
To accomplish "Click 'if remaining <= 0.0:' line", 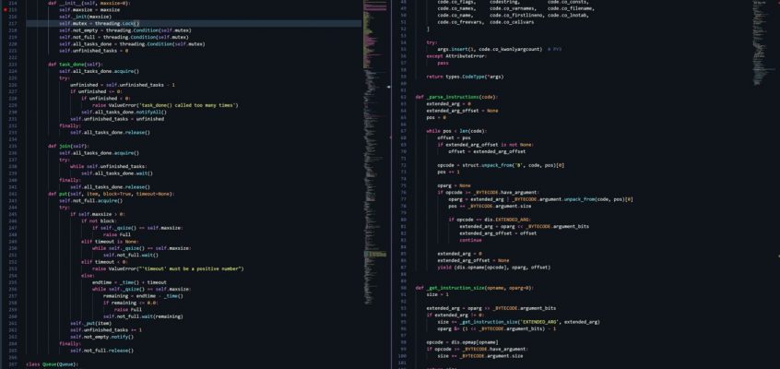I will coord(131,303).
